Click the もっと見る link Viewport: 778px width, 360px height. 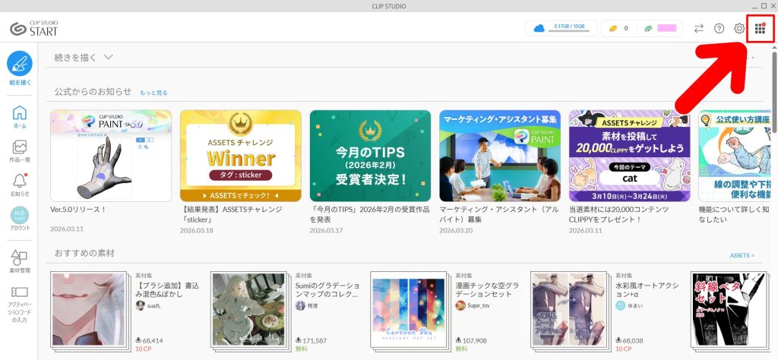tap(153, 93)
